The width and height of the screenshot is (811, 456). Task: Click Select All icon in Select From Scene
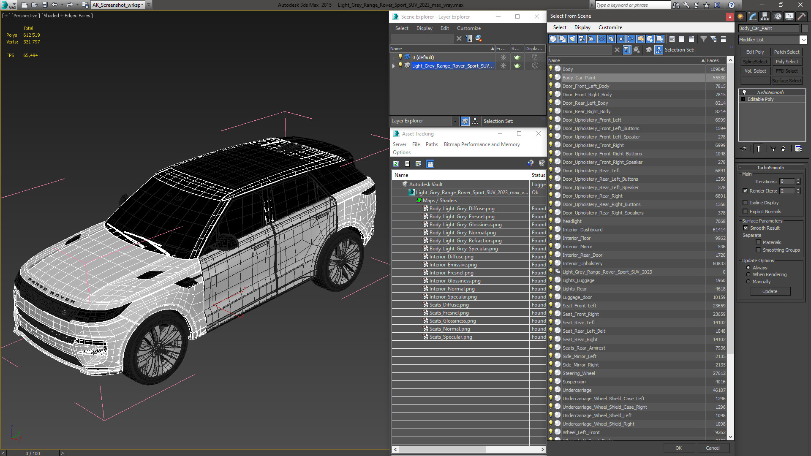[x=672, y=39]
